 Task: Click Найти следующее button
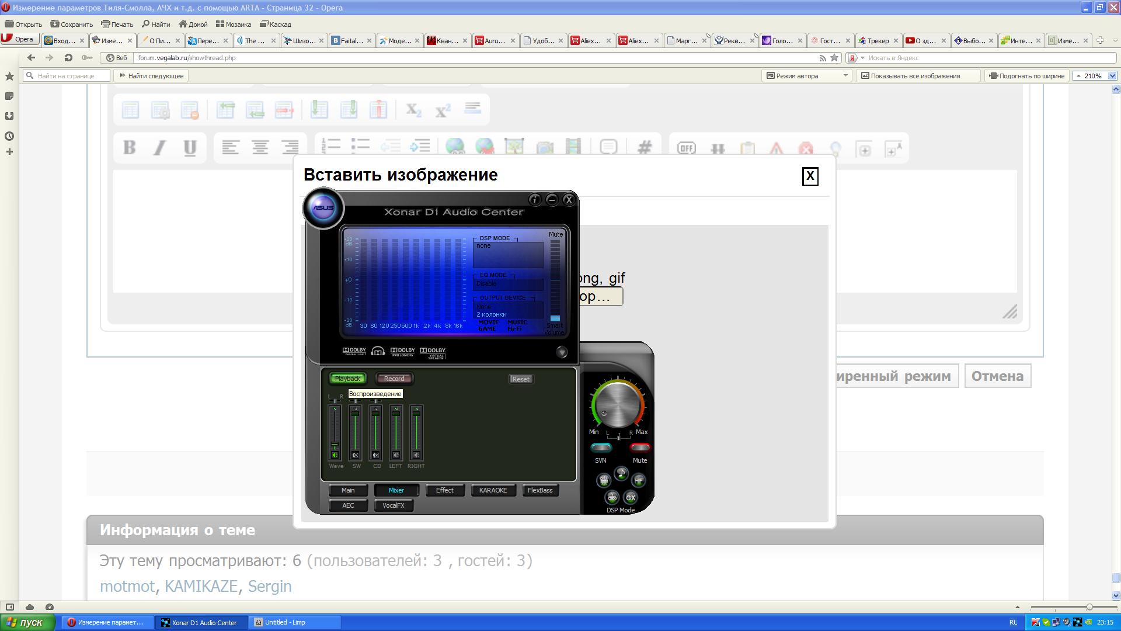pos(151,76)
